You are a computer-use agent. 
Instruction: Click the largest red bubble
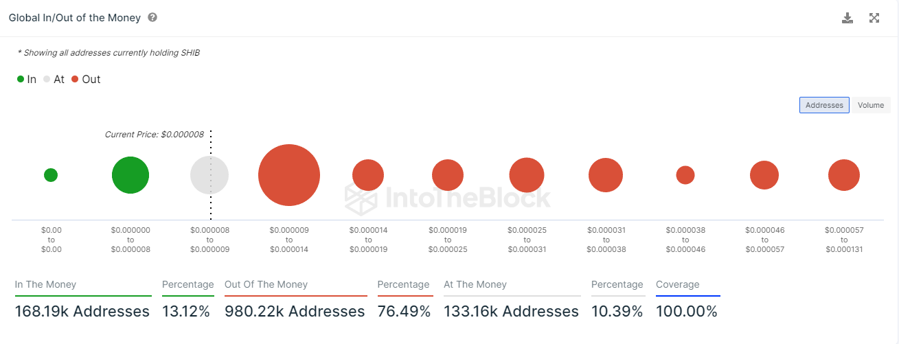(x=289, y=175)
